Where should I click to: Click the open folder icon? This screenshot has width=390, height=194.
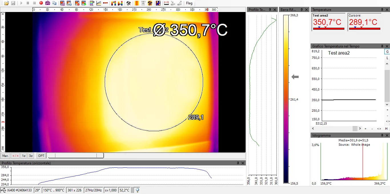[6, 3]
